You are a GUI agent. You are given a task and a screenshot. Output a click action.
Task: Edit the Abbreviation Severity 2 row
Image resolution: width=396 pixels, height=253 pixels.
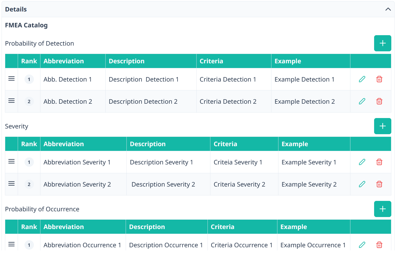362,184
